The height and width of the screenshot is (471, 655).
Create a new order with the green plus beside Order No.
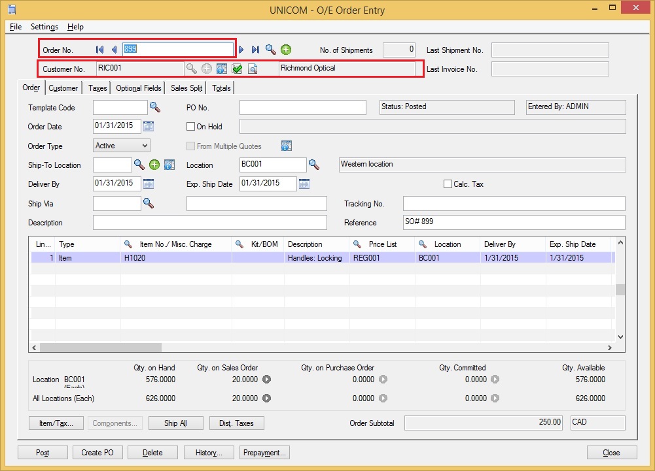[x=286, y=50]
